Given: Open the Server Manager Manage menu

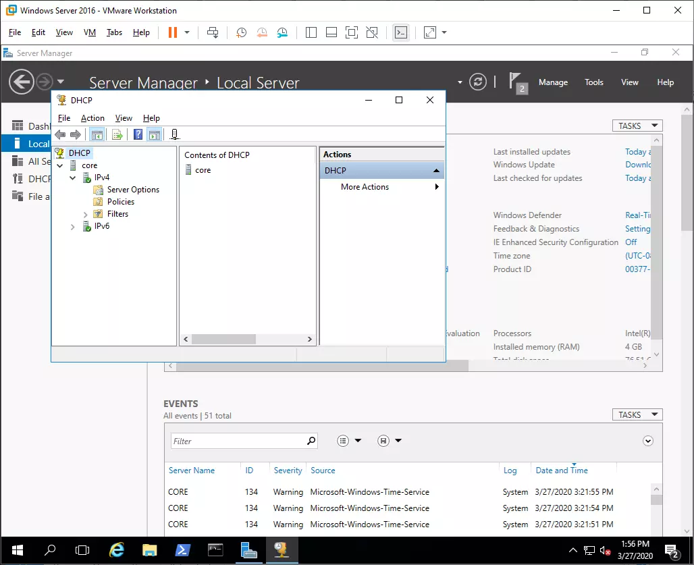Looking at the screenshot, I should (554, 82).
